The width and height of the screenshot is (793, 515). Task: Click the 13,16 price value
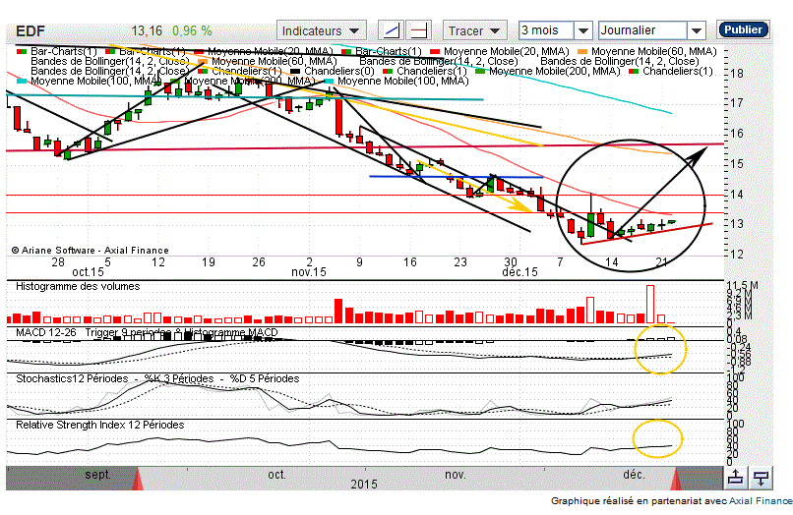pyautogui.click(x=148, y=30)
